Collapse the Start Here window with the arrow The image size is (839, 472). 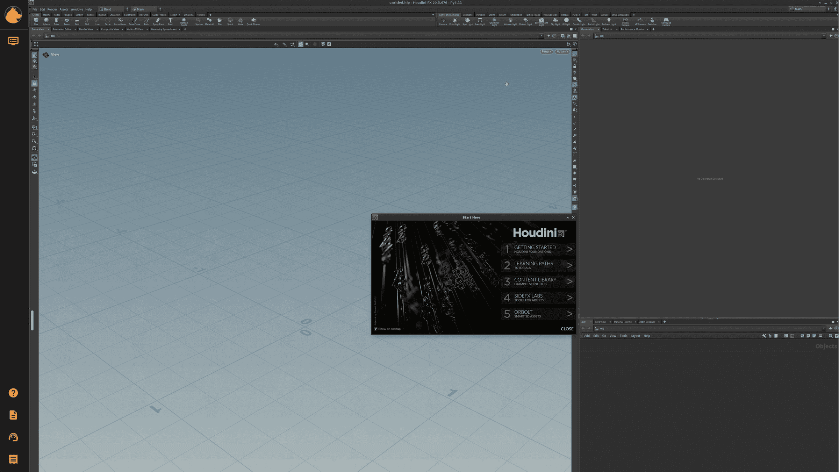click(x=567, y=217)
